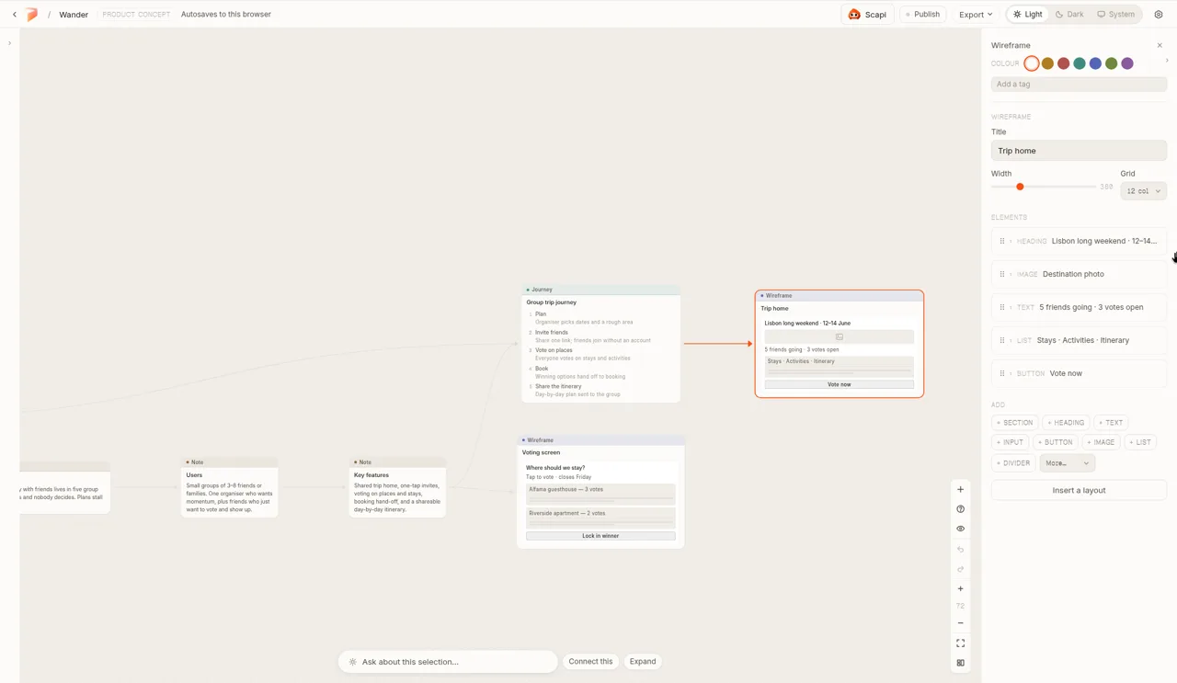Expand the LIST element row chevron
This screenshot has height=683, width=1177.
tap(1011, 340)
